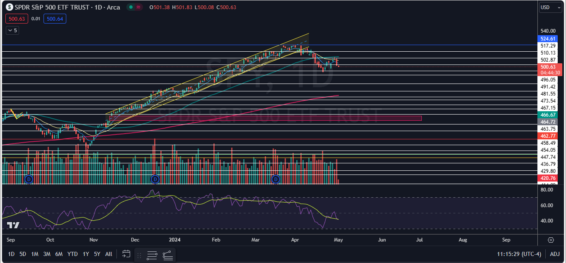
Task: Click the blue 500.64 buy price button
Action: (x=56, y=19)
